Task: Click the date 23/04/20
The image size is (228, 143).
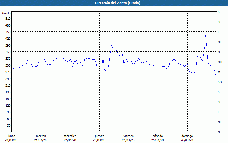Action: point(99,140)
